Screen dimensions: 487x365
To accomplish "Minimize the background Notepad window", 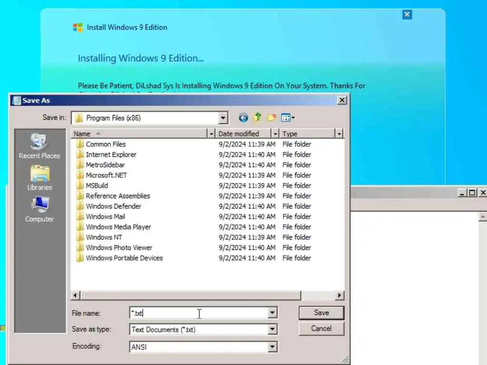I will 462,193.
